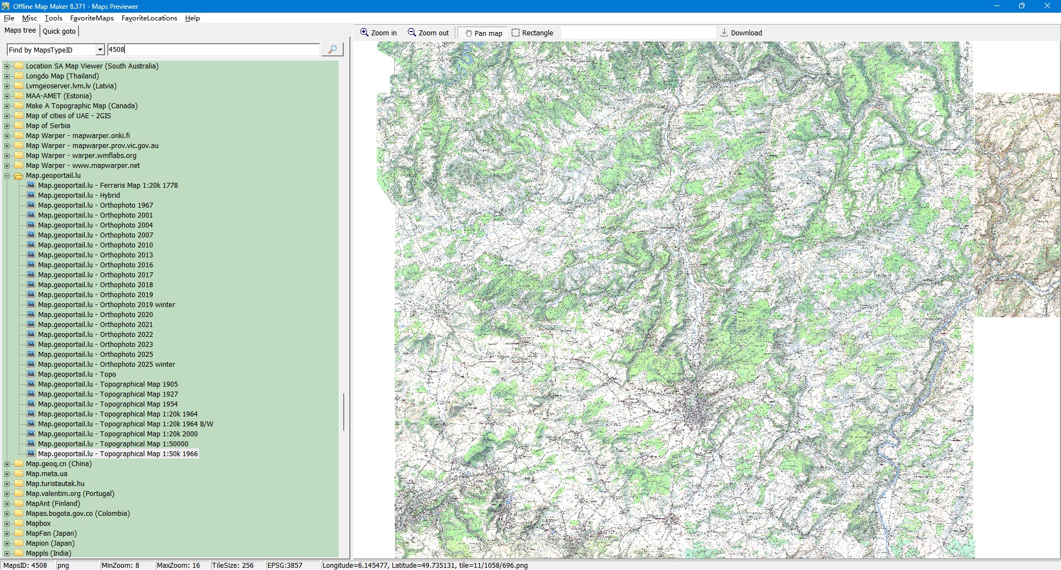Expand the MapAnt (Finland) folder
Screen dimensions: 1061x570
coord(7,504)
